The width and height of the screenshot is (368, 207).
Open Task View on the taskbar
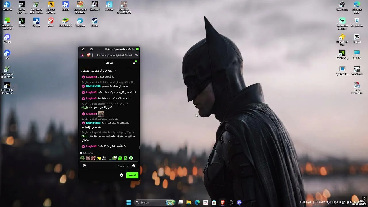click(x=181, y=202)
